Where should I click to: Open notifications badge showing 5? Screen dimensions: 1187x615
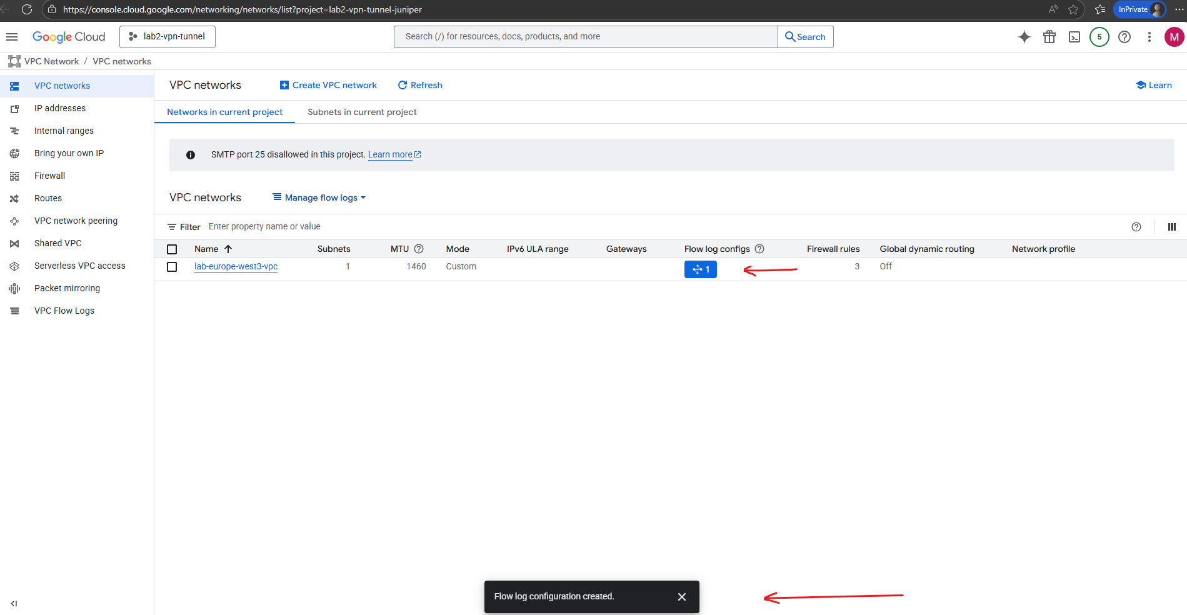point(1099,37)
